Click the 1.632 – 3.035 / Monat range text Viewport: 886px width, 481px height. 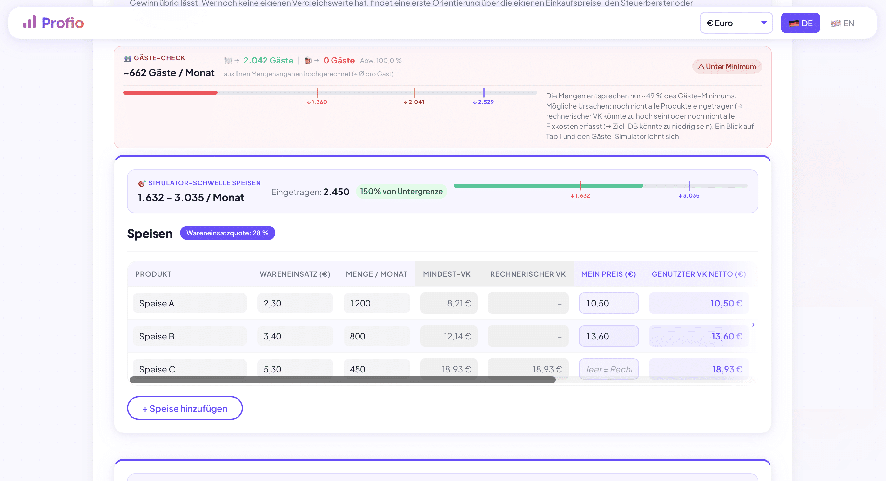pyautogui.click(x=191, y=198)
